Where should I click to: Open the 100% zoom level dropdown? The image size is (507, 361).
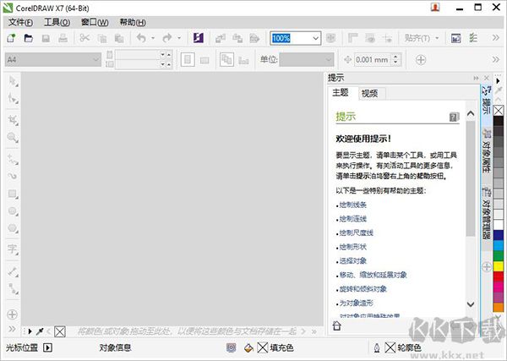click(x=315, y=38)
